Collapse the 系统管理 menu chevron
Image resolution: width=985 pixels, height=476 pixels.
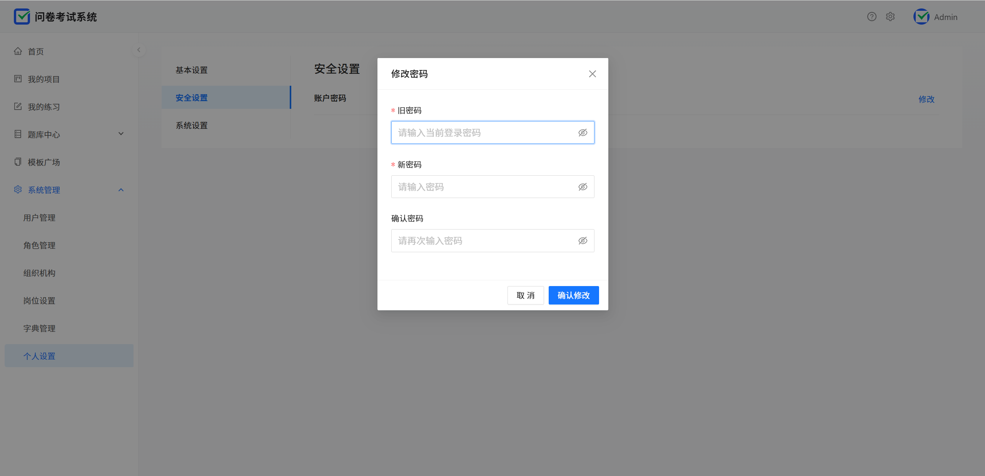121,190
